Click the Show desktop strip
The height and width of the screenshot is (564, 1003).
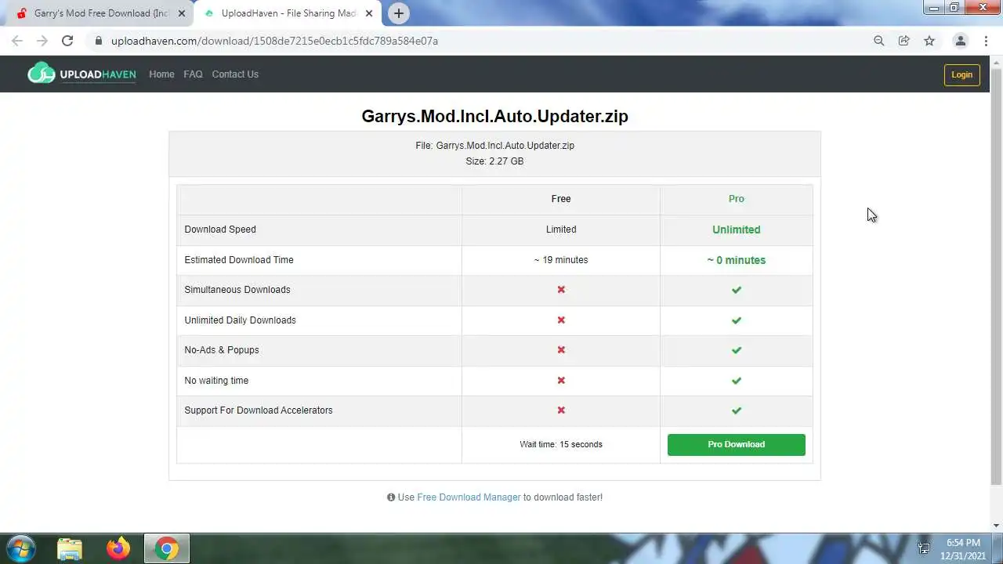coord(998,548)
